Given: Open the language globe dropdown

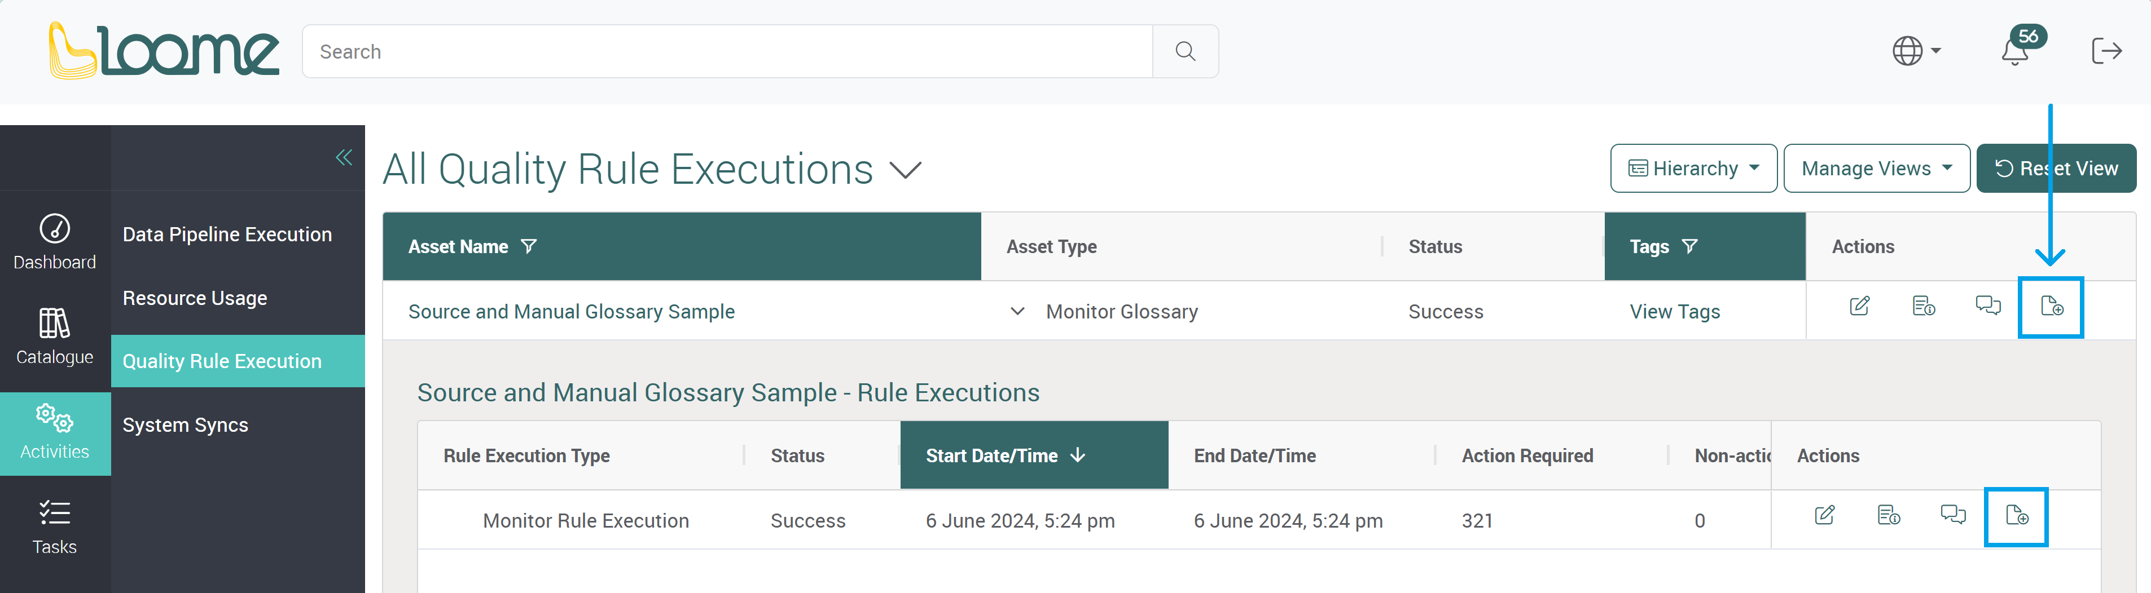Looking at the screenshot, I should [x=1916, y=52].
